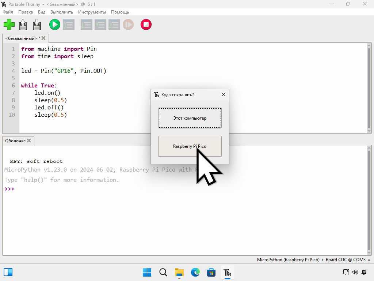Screen dimensions: 374x281
Task: Open the interpreter selector in status bar
Action: point(311,260)
